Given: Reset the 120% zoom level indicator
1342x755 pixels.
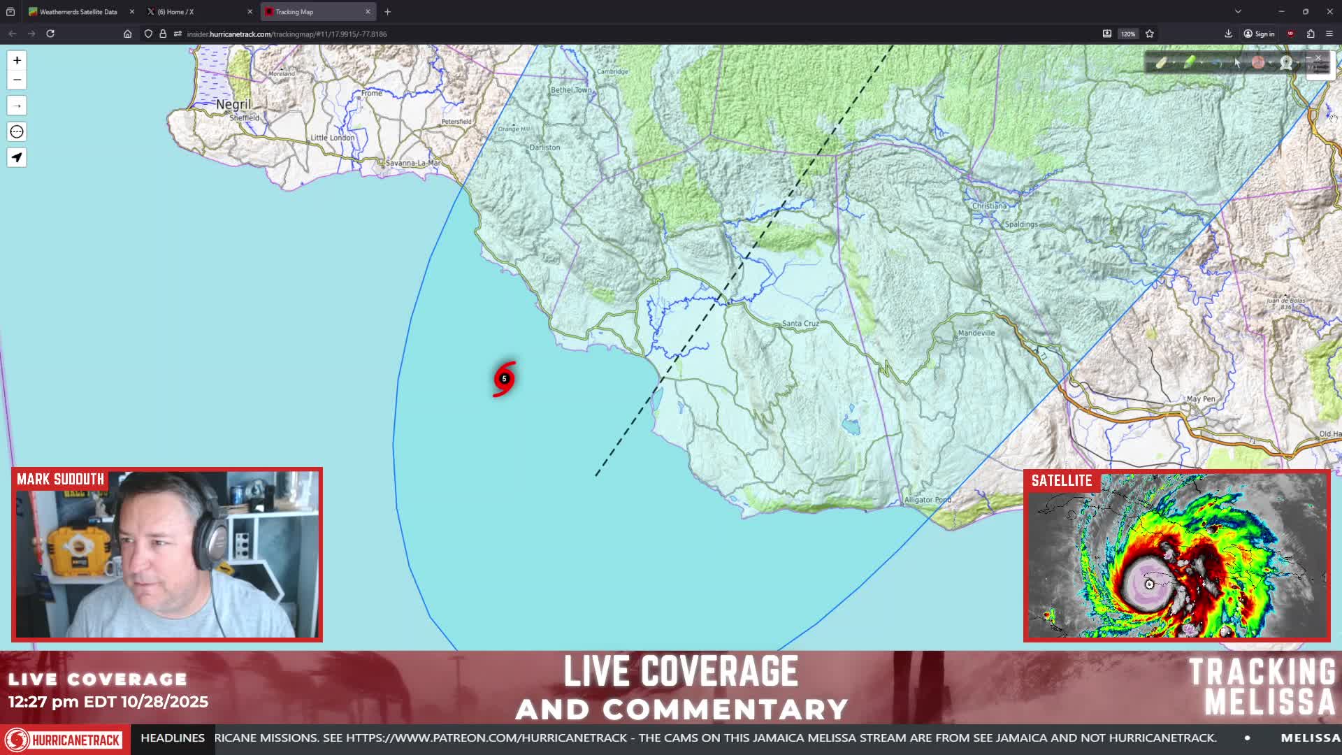Looking at the screenshot, I should click(x=1128, y=34).
